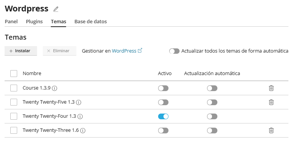293x141 pixels.
Task: Open info icon next to Course 1.3.9
Action: [54, 88]
